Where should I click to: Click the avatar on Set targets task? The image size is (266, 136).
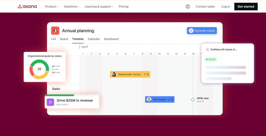tap(149, 99)
